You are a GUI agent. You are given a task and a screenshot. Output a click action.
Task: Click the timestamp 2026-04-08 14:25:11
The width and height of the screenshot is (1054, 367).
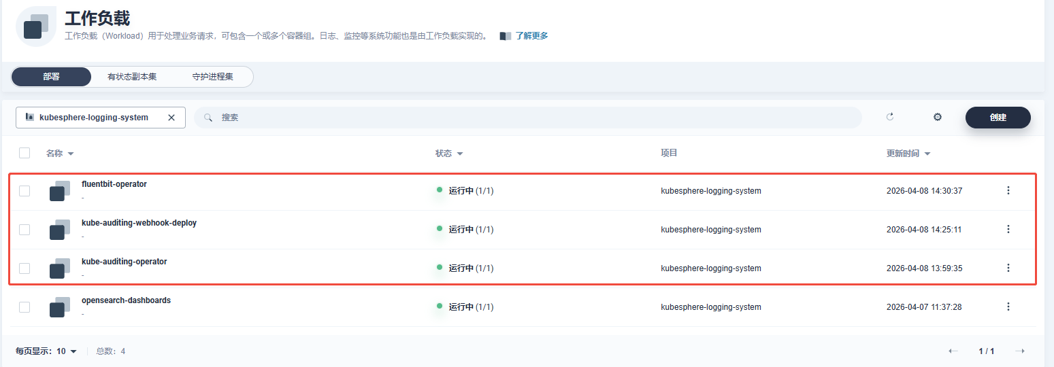tap(923, 230)
